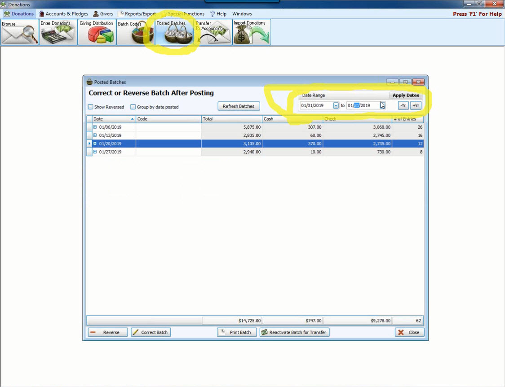Image resolution: width=505 pixels, height=387 pixels.
Task: Open the start date dropdown calendar
Action: [336, 105]
